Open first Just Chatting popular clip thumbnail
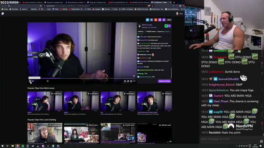 [x=45, y=133]
